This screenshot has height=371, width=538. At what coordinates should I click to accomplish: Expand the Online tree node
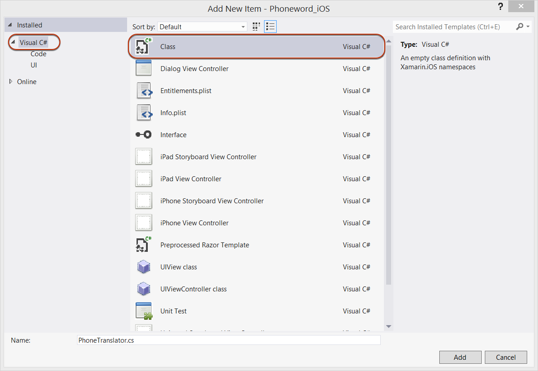[x=11, y=81]
